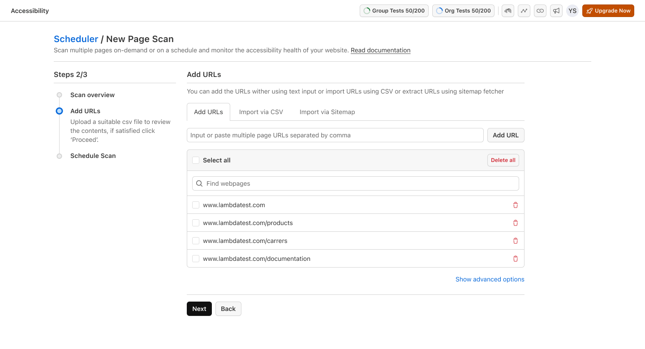This screenshot has width=645, height=349.
Task: Click the Delete all button
Action: (503, 160)
